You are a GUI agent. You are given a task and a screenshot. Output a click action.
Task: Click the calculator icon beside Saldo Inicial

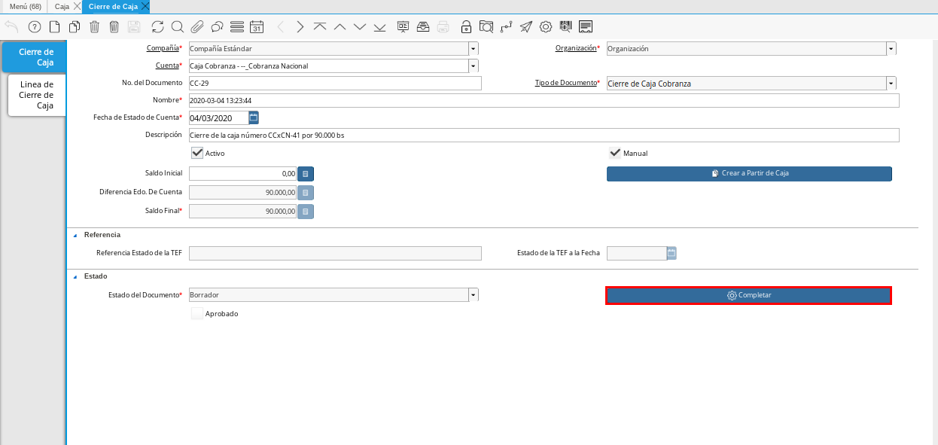[306, 173]
